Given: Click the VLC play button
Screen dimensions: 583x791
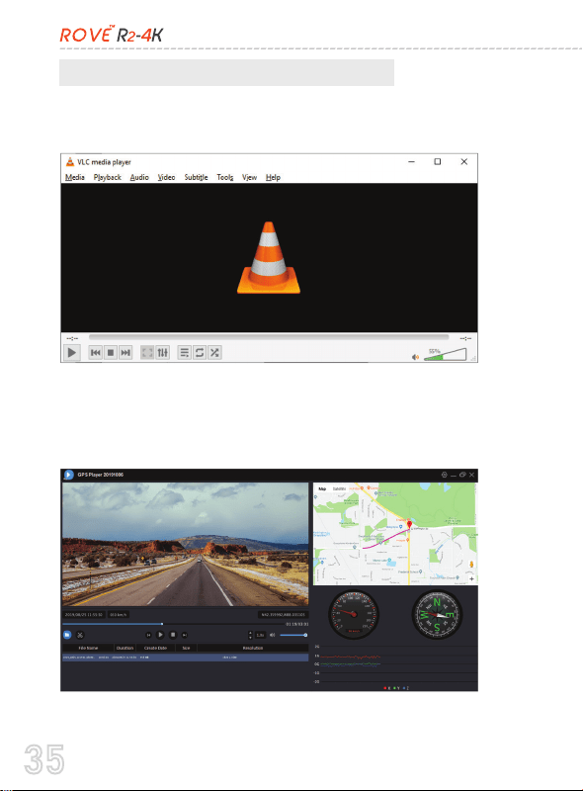Looking at the screenshot, I should click(71, 353).
